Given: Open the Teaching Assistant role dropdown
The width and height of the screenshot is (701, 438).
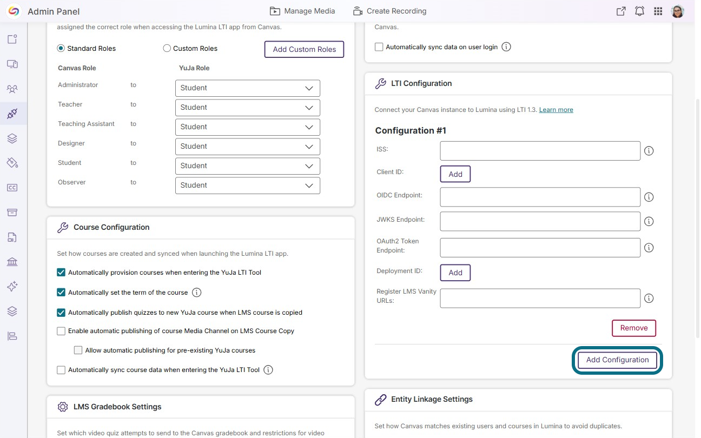Looking at the screenshot, I should tap(248, 127).
